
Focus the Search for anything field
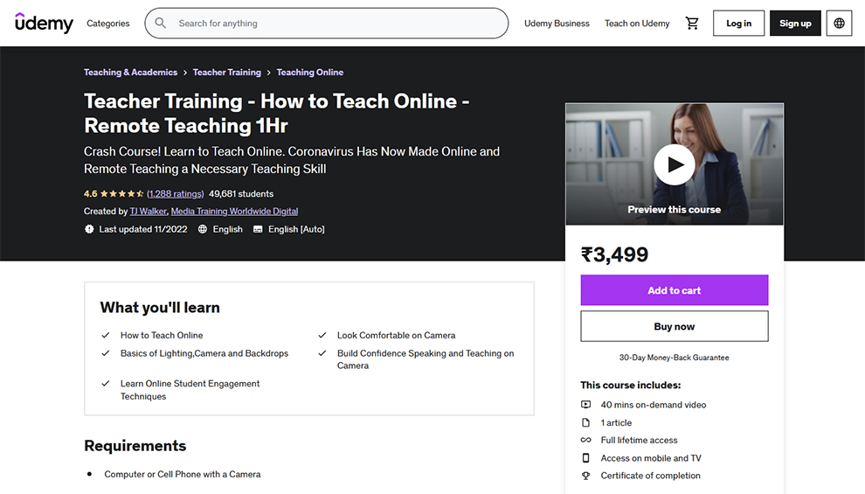click(x=327, y=24)
